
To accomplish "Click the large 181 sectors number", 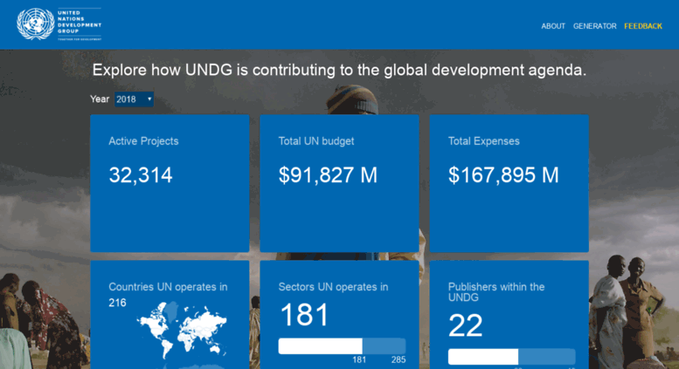I will coord(304,315).
